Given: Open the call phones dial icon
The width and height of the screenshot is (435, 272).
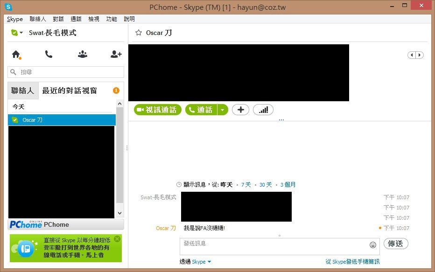Looking at the screenshot, I should (49, 54).
